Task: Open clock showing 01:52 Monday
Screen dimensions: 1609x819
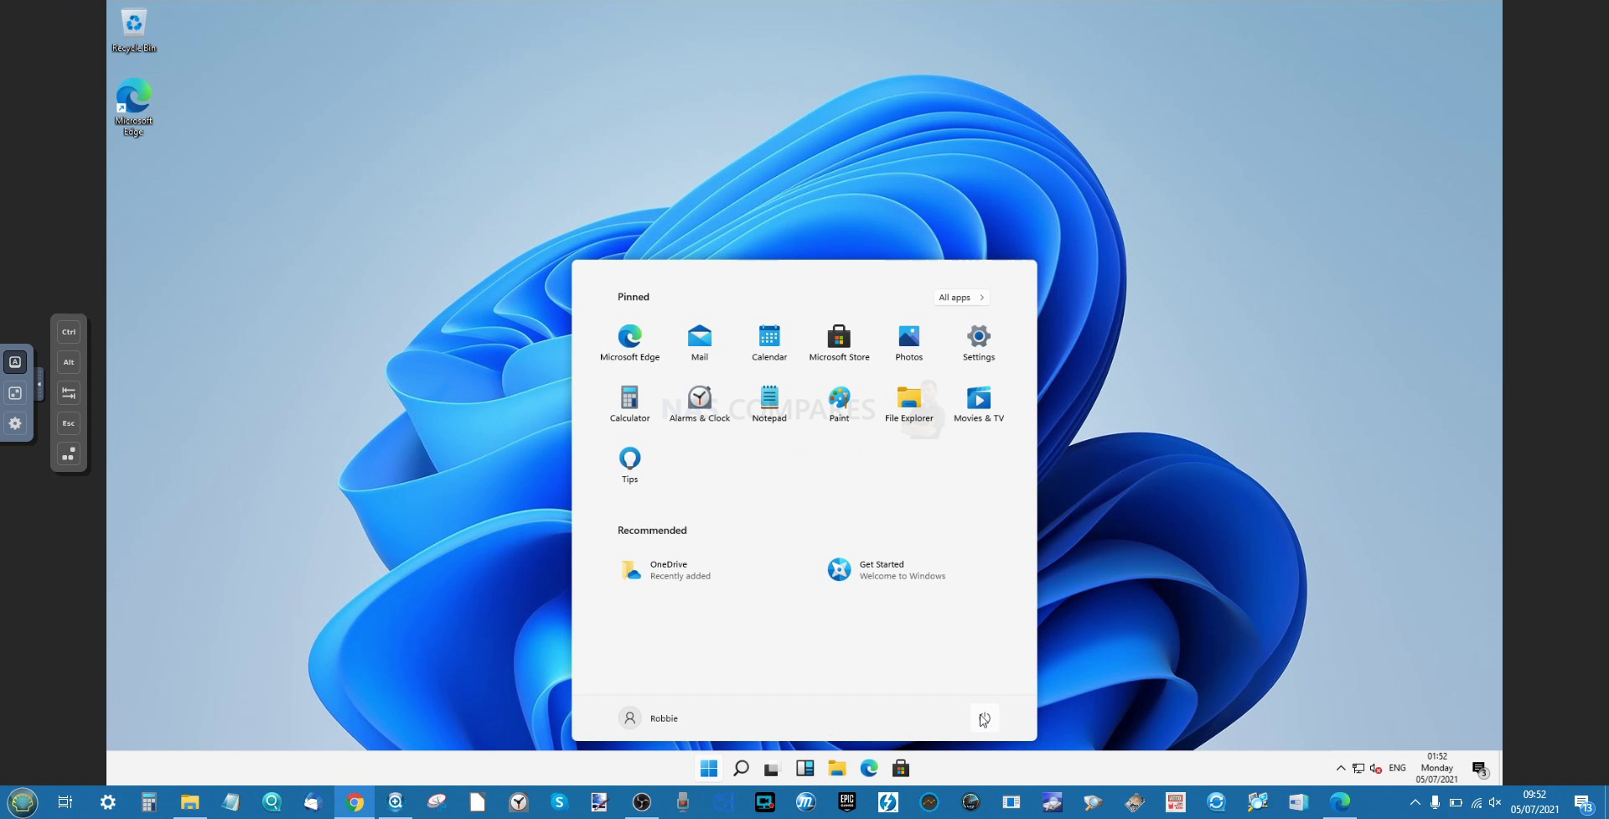Action: 1436,768
